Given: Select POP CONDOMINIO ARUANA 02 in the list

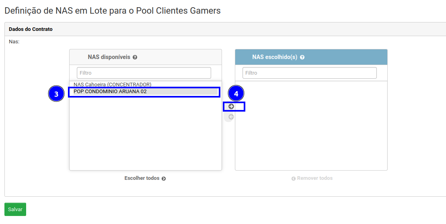Looking at the screenshot, I should coord(110,92).
